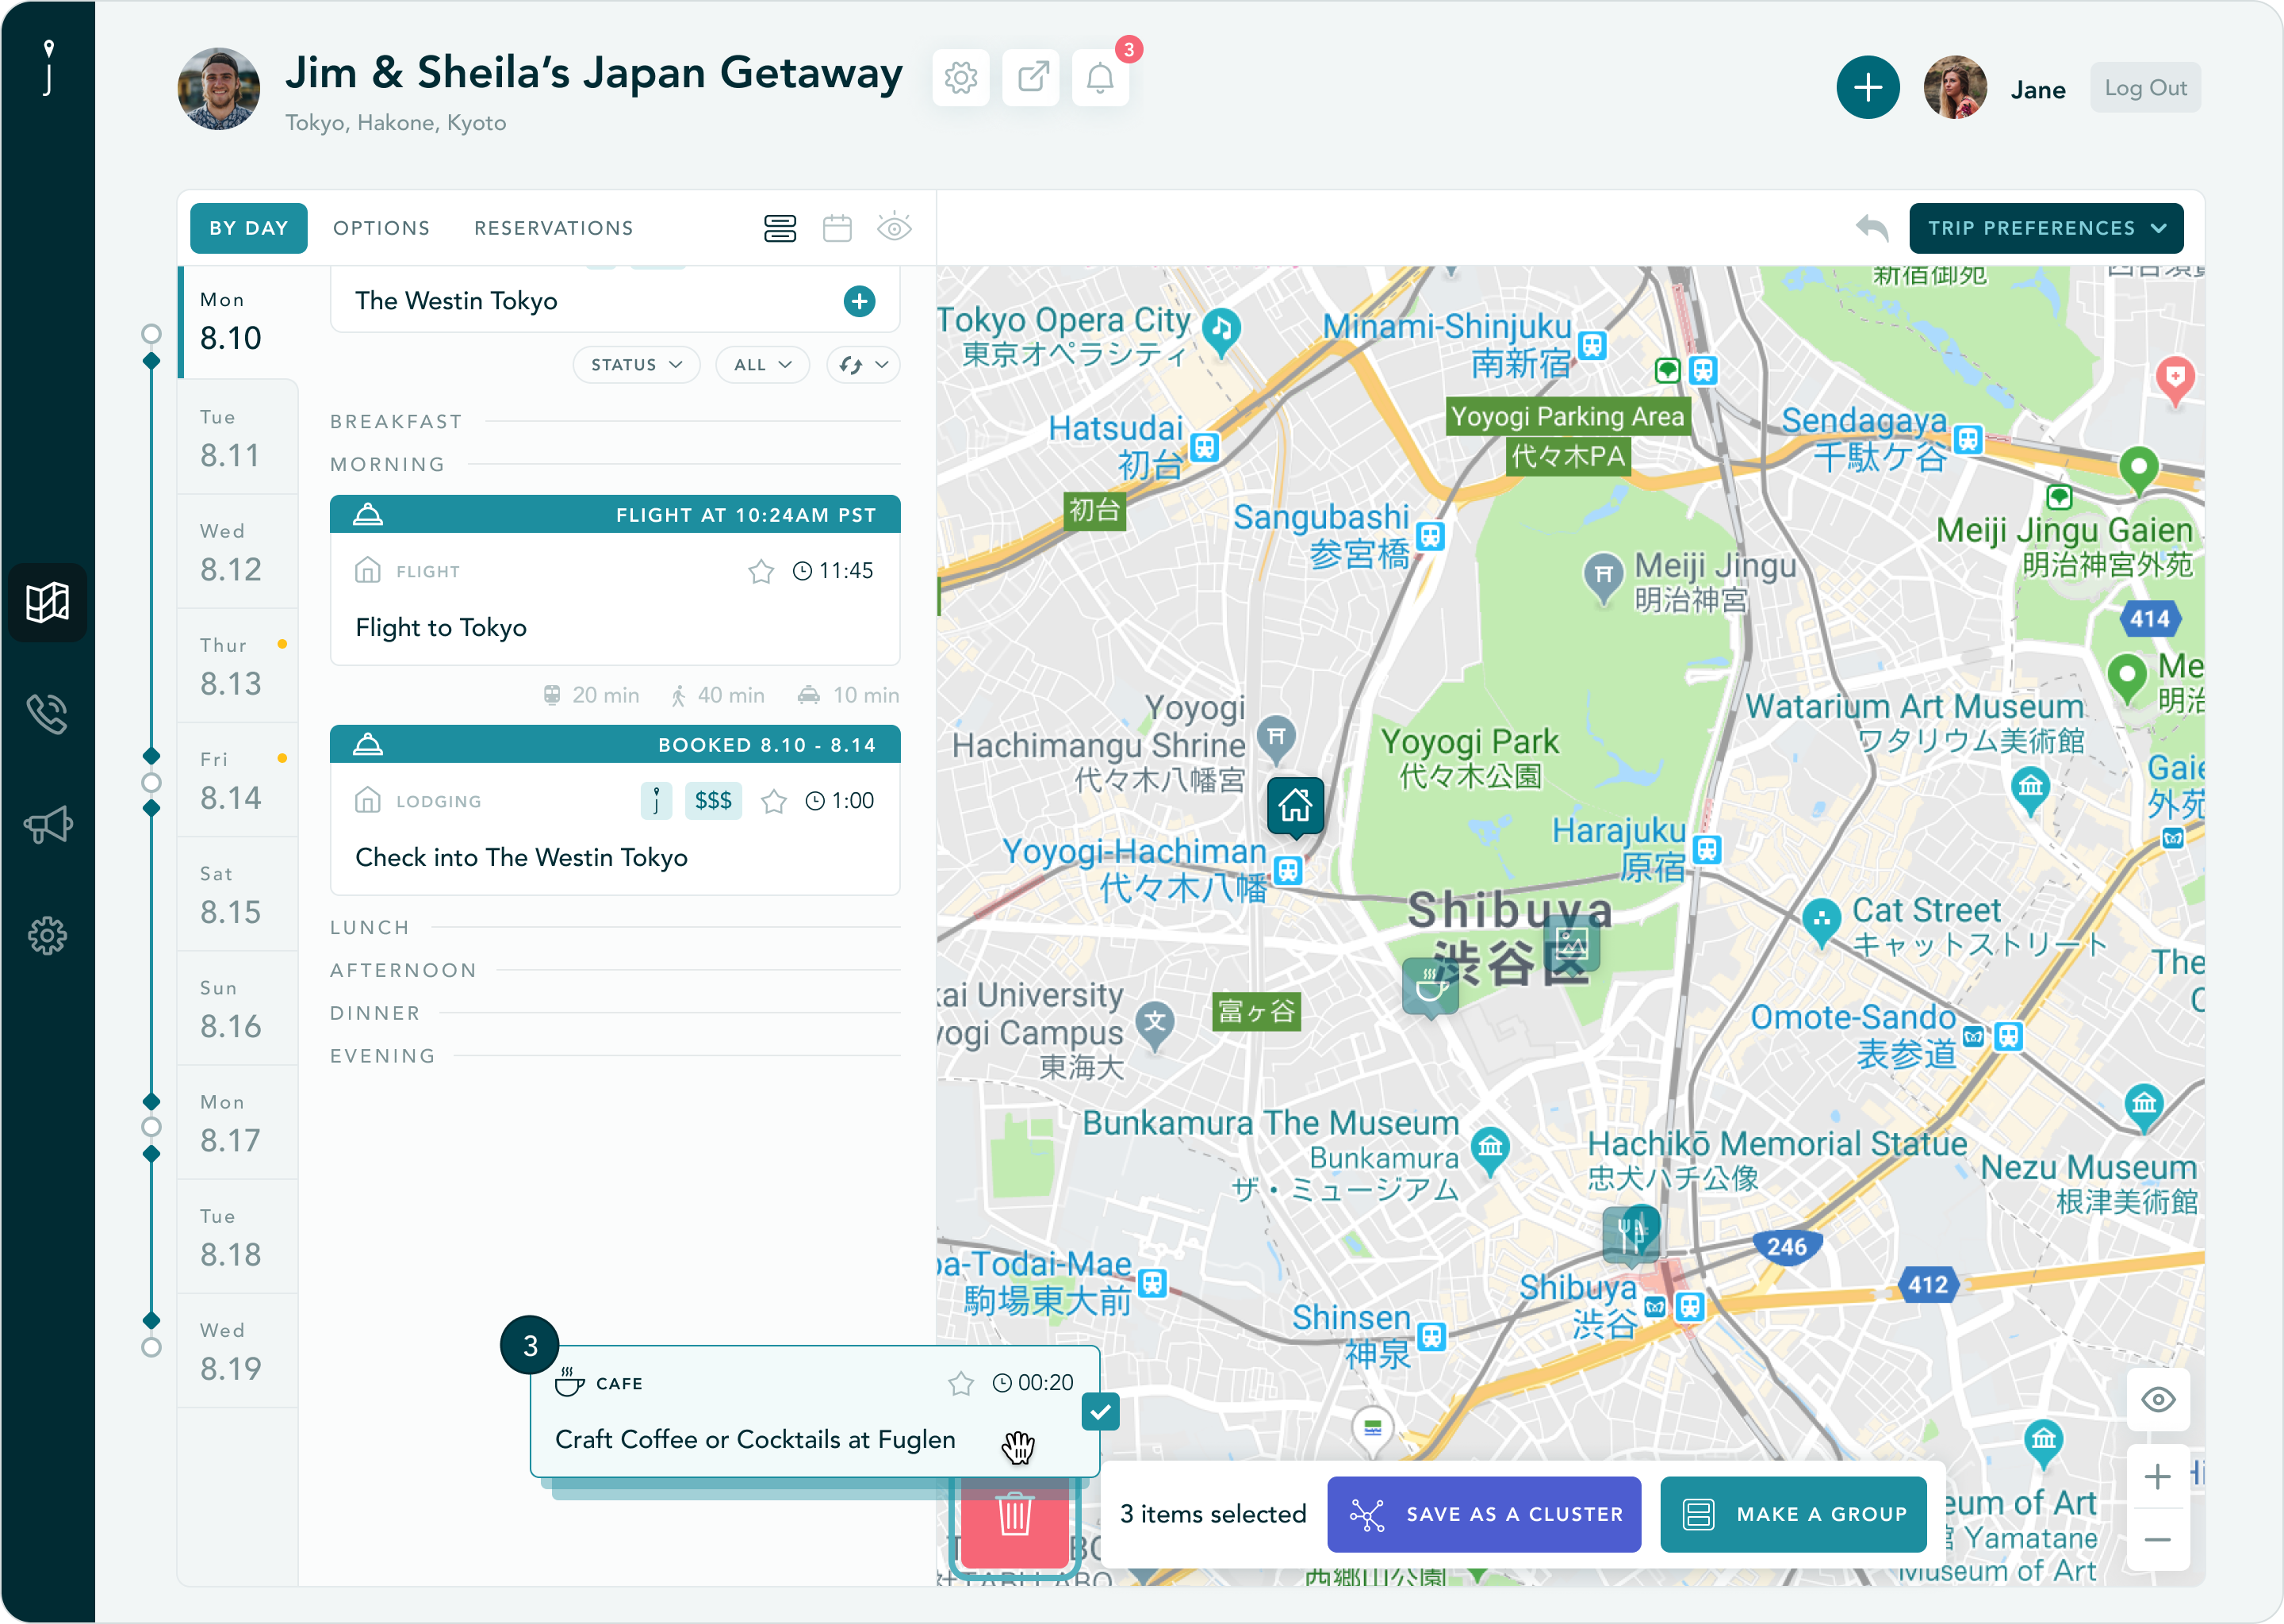Open the phone contacts sidebar icon
Image resolution: width=2284 pixels, height=1624 pixels.
pyautogui.click(x=47, y=714)
